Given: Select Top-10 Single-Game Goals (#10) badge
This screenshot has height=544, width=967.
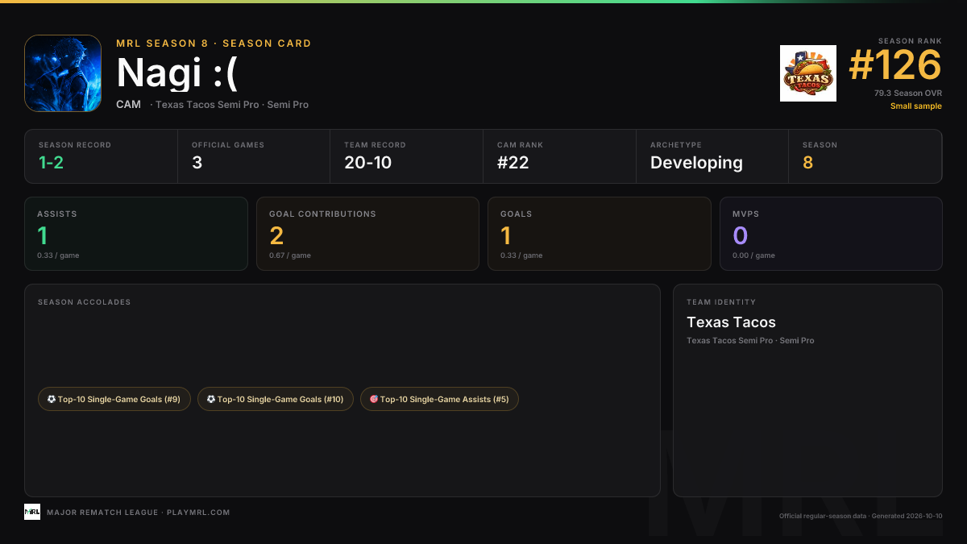Looking at the screenshot, I should 276,399.
